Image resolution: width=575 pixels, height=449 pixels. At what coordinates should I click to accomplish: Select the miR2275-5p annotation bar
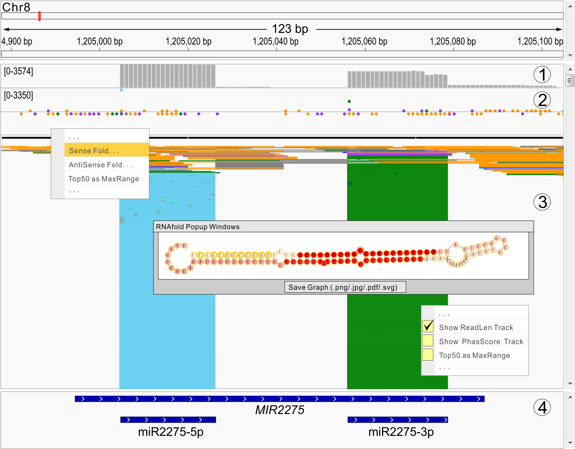[x=168, y=420]
